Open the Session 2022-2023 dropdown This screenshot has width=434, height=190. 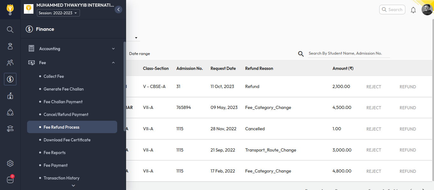click(58, 13)
